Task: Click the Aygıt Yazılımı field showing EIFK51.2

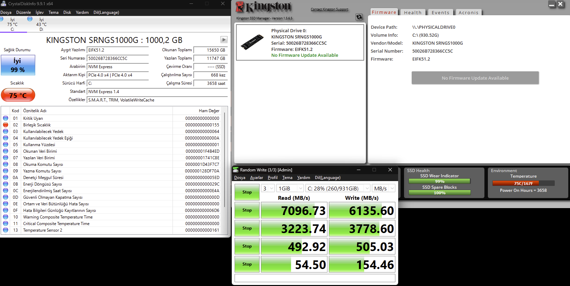Action: pos(117,50)
